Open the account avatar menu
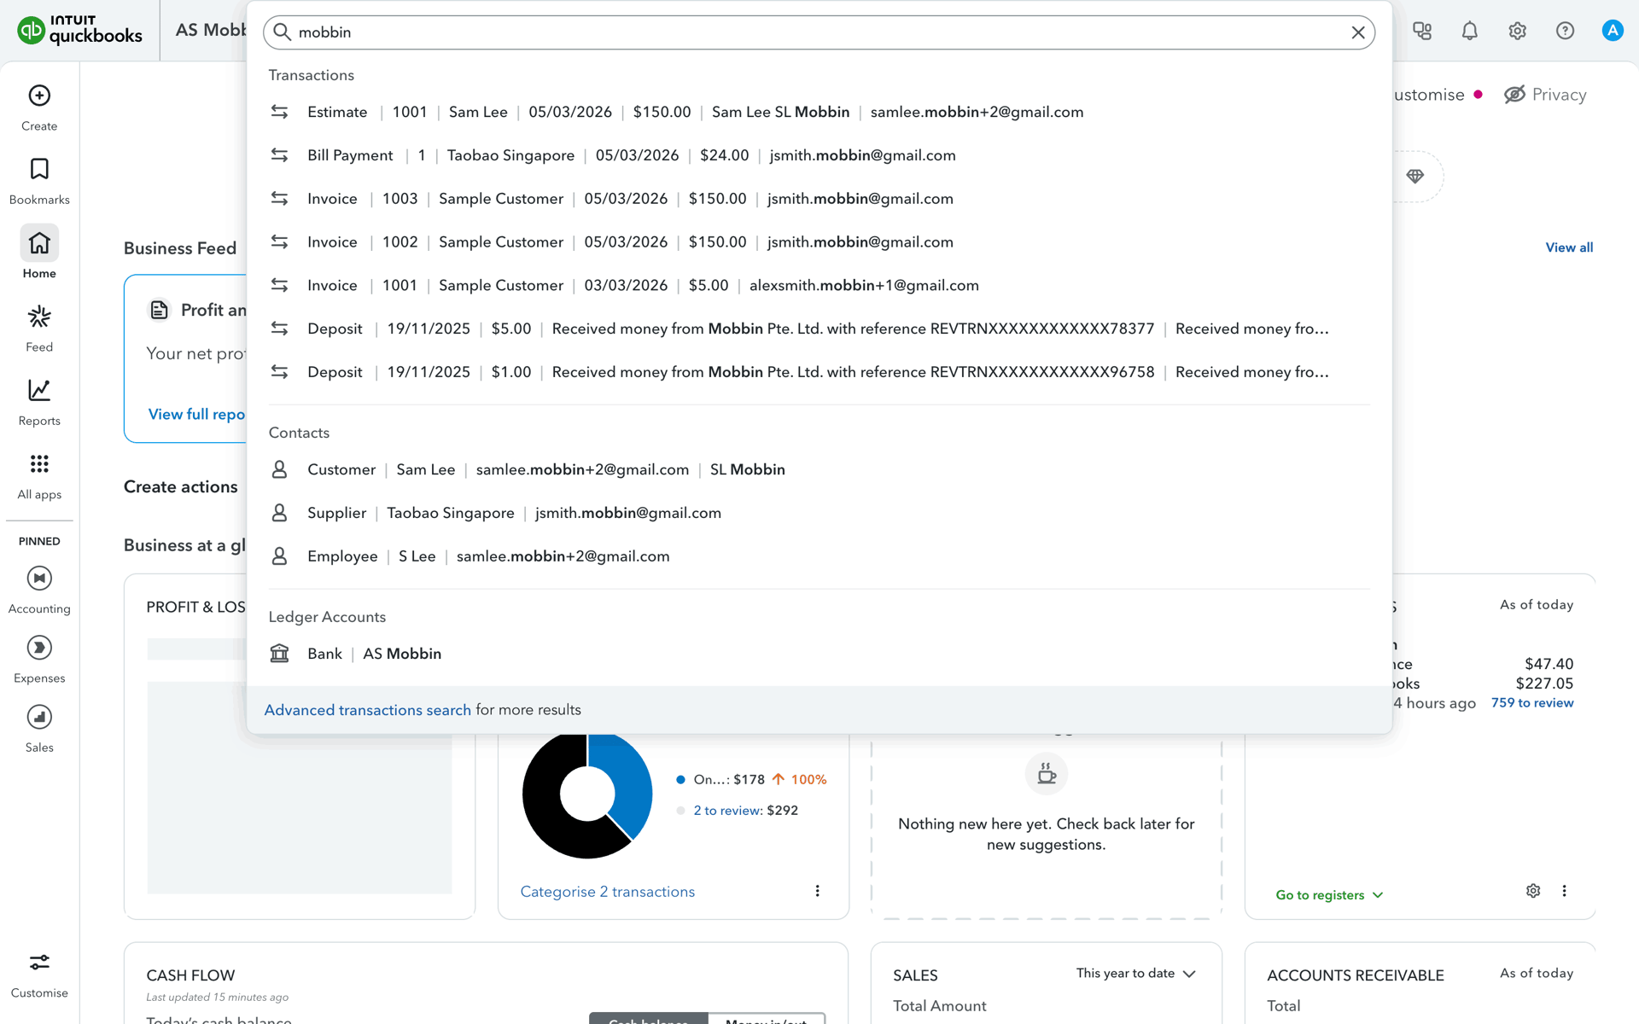 1613,31
